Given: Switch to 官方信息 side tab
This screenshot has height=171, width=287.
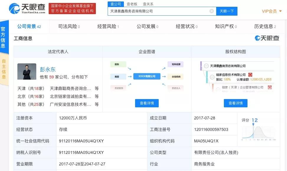Looking at the screenshot, I should point(3,37).
